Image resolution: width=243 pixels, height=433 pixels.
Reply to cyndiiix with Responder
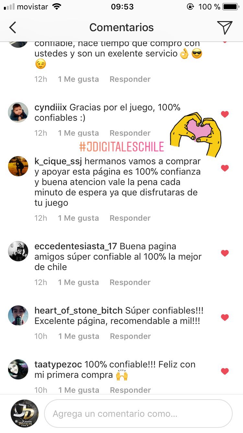(x=130, y=133)
